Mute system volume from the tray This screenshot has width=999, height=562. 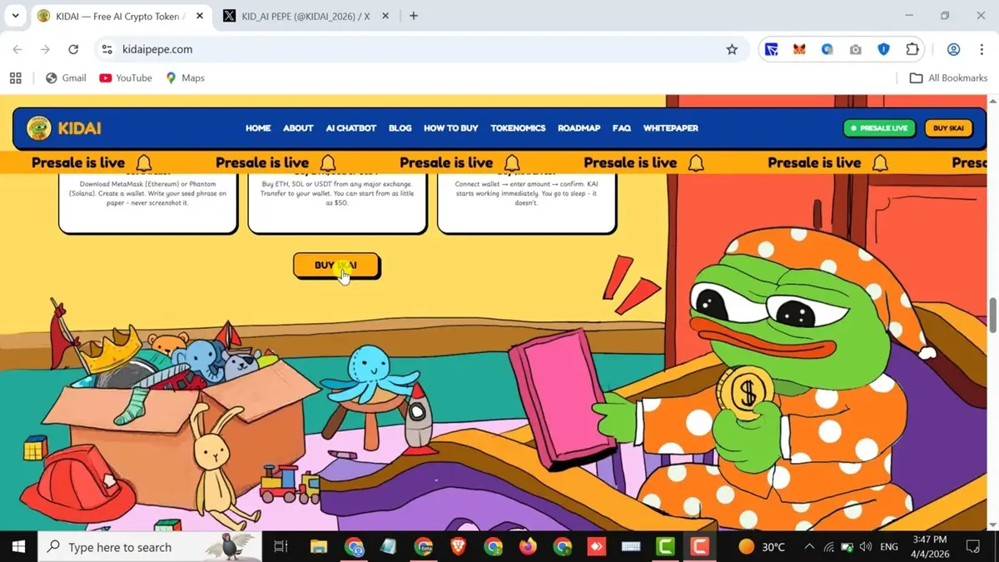click(864, 547)
